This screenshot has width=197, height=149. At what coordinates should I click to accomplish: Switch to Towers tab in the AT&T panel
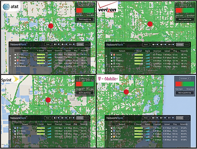[x=86, y=44]
